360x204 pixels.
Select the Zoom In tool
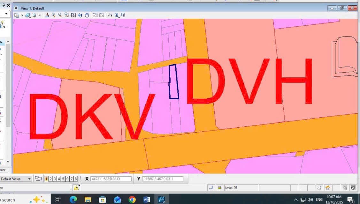(54, 15)
